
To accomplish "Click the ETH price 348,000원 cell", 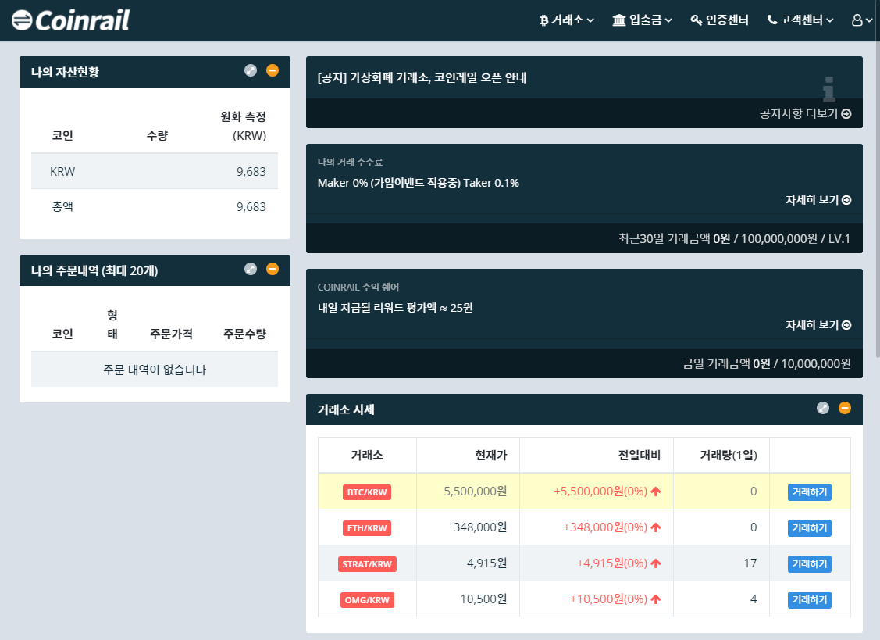I will [x=468, y=527].
